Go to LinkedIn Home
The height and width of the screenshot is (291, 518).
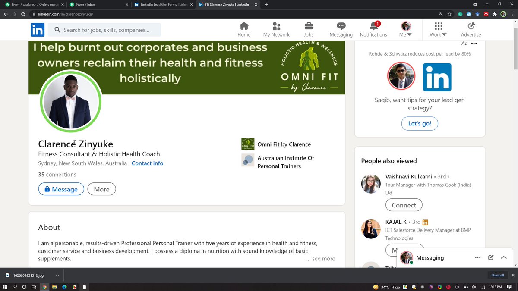click(x=244, y=30)
